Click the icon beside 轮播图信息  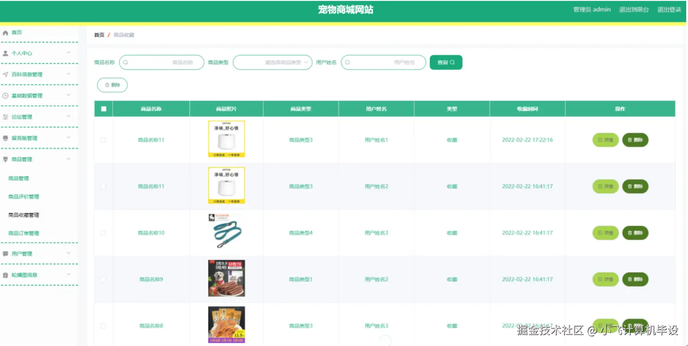tap(5, 275)
